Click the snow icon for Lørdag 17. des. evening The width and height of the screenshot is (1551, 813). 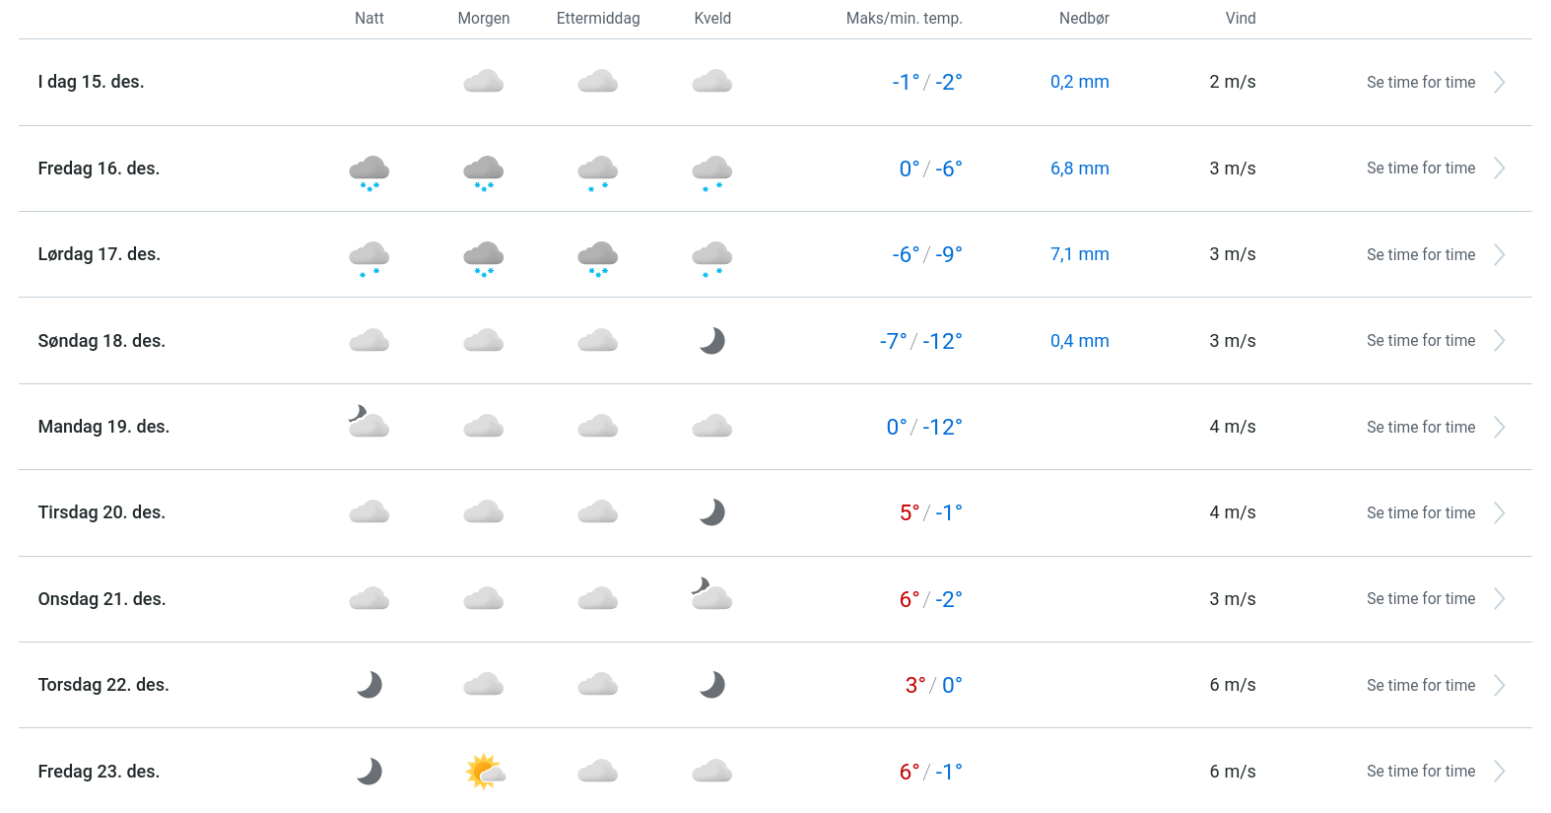pyautogui.click(x=712, y=257)
